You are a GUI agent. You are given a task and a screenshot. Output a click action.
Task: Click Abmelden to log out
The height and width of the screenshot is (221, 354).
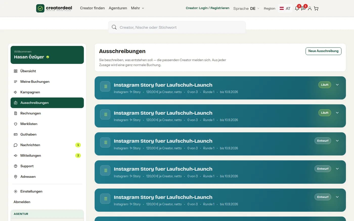pyautogui.click(x=22, y=202)
